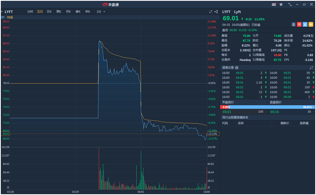Collapse the right quote panel icon

tap(216, 12)
